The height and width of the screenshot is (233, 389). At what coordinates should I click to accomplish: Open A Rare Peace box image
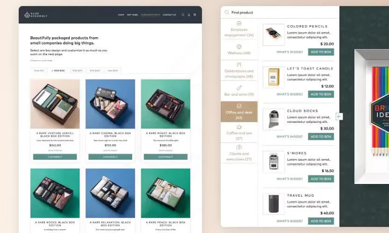[165, 193]
